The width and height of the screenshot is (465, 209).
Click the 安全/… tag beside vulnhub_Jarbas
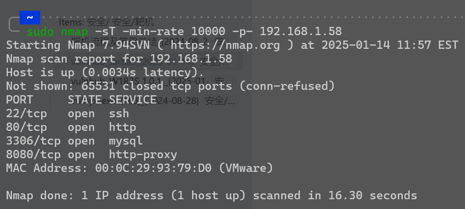coord(214,62)
